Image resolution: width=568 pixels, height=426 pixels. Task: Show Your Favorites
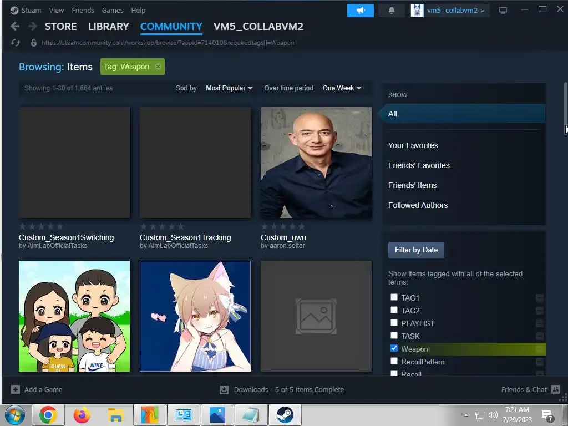pyautogui.click(x=413, y=145)
